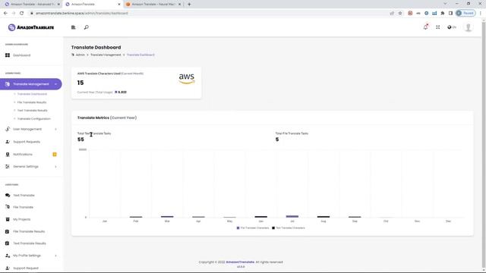This screenshot has width=486, height=273.
Task: Switch to first Amazon Translate tab
Action: (x=31, y=5)
